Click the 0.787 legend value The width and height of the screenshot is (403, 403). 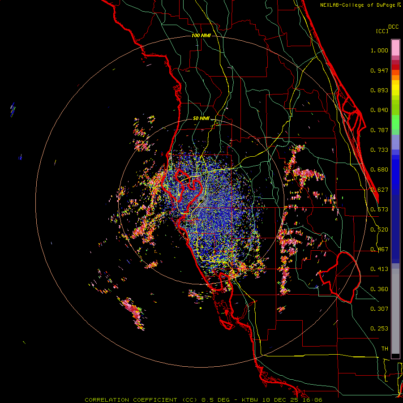(379, 130)
